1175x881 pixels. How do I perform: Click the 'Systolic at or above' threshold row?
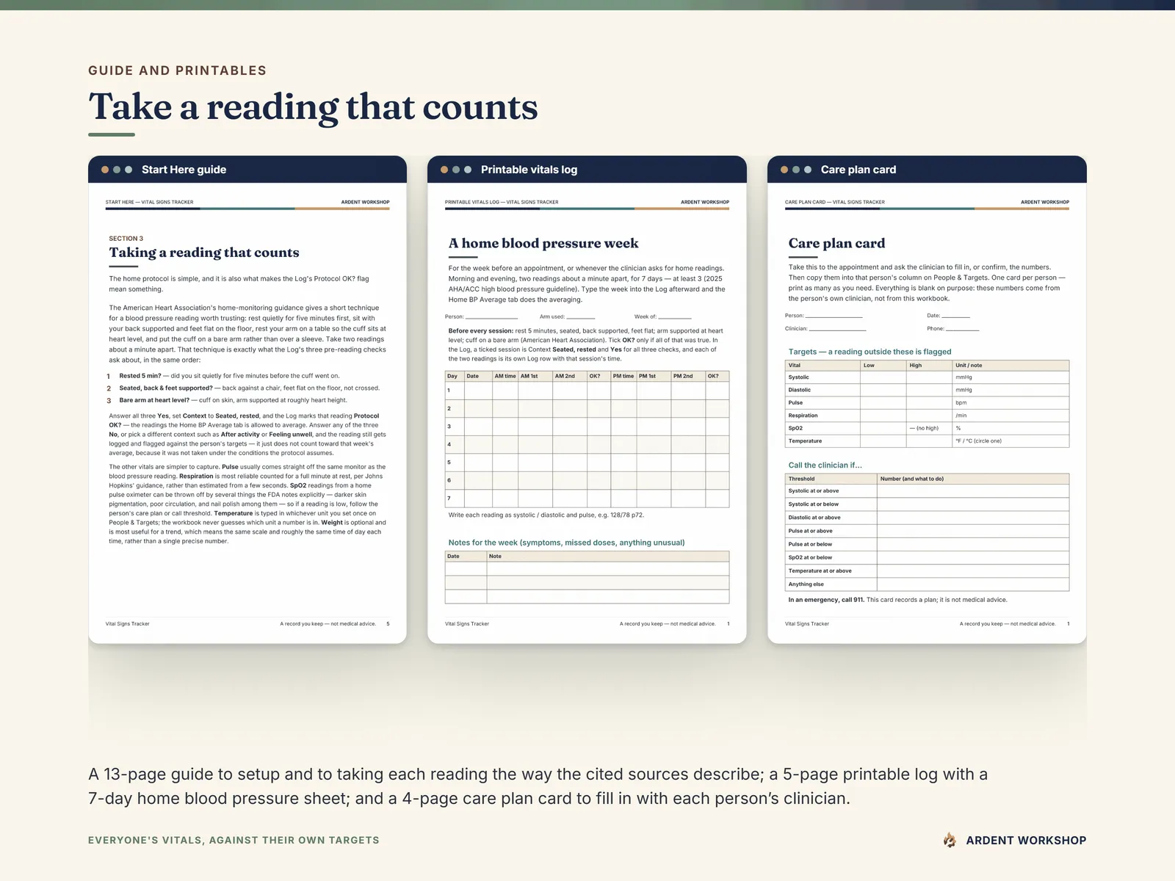927,491
